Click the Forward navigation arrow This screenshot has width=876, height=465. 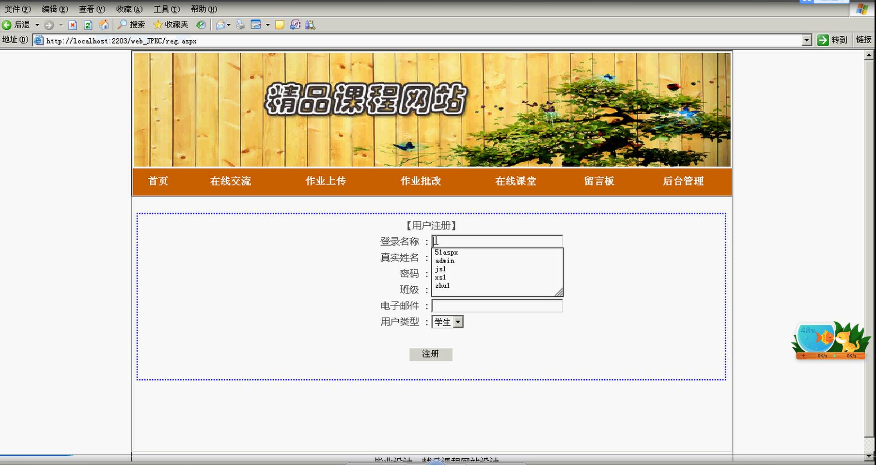[x=48, y=25]
